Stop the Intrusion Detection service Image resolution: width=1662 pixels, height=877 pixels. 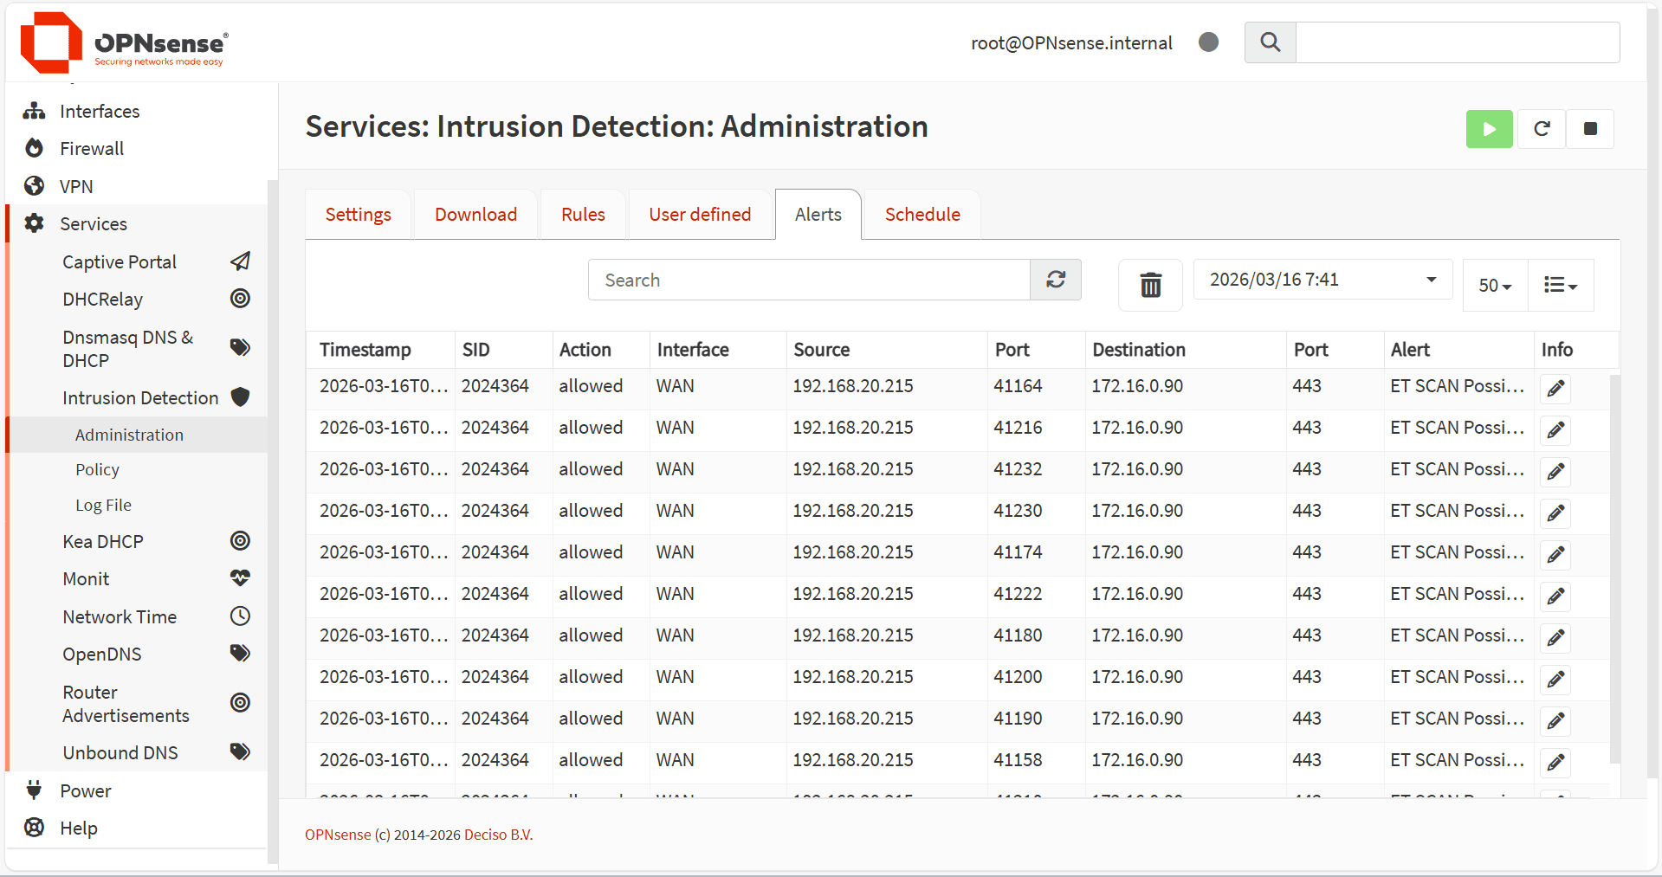point(1589,129)
